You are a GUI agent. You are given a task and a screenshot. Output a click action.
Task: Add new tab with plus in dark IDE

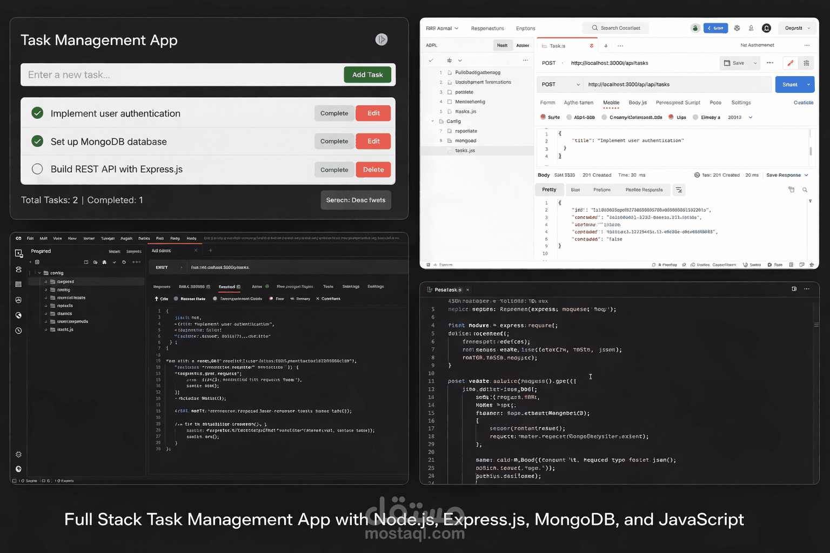click(210, 251)
